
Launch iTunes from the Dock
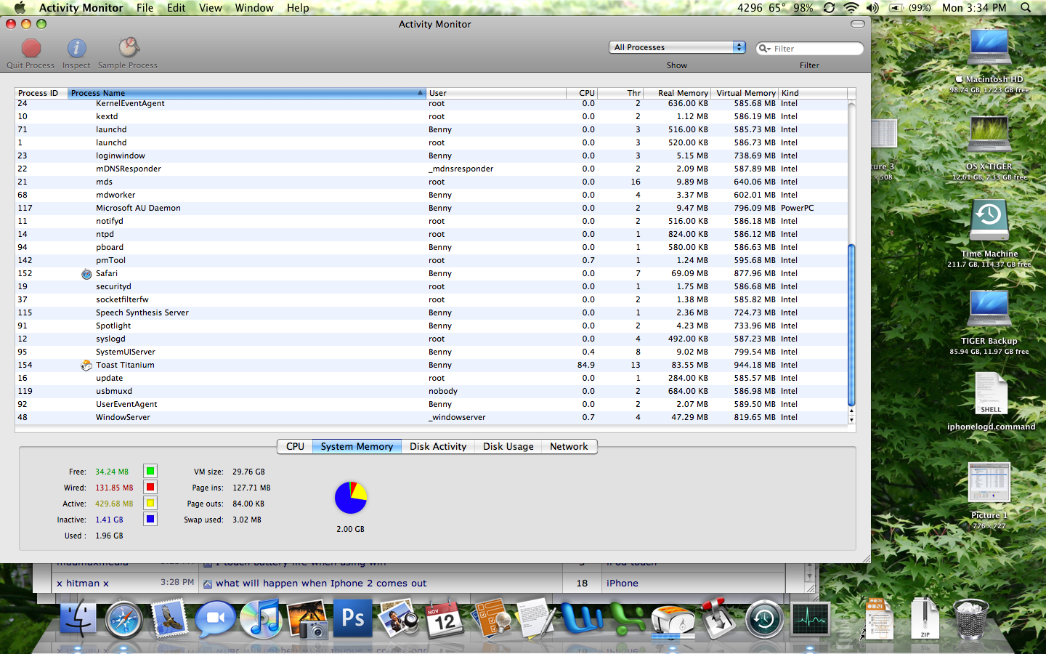[x=261, y=619]
